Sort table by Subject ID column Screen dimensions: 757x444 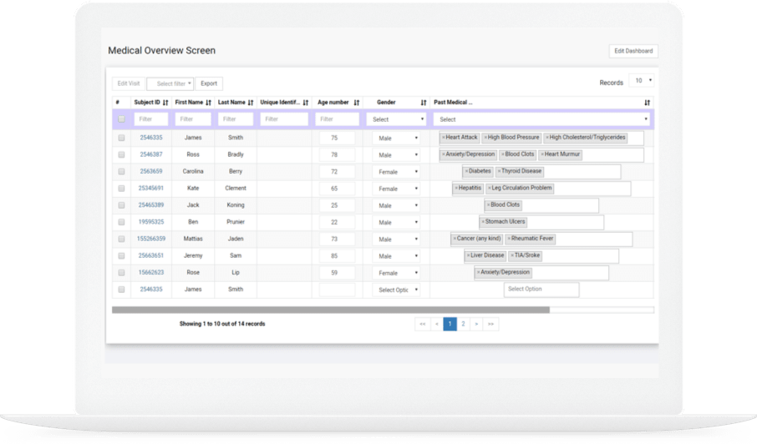tap(165, 103)
